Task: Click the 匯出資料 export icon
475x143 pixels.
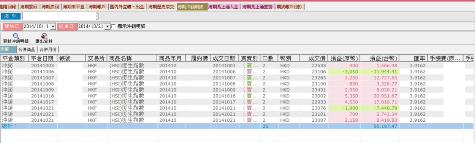Action: point(44,36)
